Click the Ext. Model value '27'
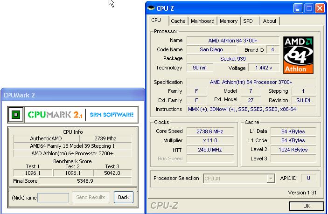 pyautogui.click(x=251, y=100)
